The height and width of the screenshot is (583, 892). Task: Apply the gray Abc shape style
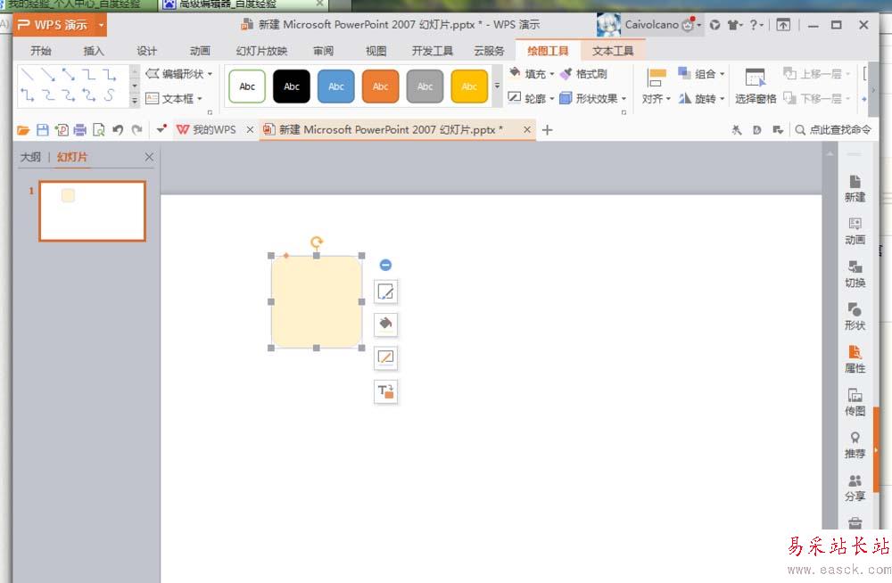425,86
